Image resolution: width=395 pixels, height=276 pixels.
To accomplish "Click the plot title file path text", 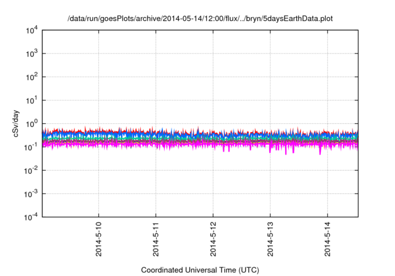I will click(x=200, y=18).
